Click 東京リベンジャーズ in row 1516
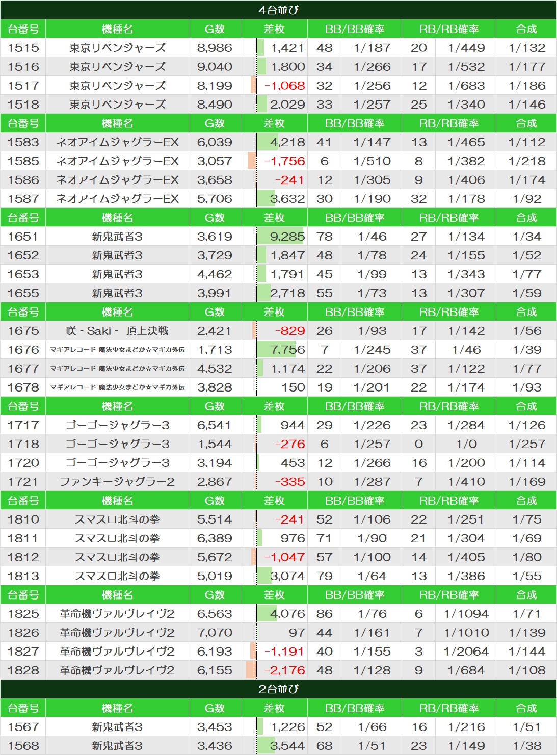The image size is (557, 755). click(118, 67)
